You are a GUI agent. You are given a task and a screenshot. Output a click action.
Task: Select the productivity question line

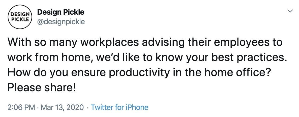pyautogui.click(x=139, y=73)
